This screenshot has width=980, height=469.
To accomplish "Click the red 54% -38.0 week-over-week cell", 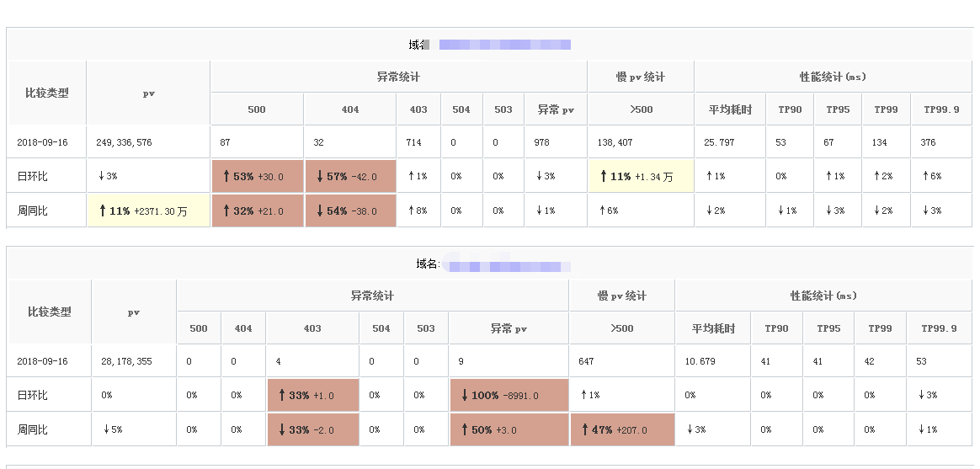I will tap(350, 211).
